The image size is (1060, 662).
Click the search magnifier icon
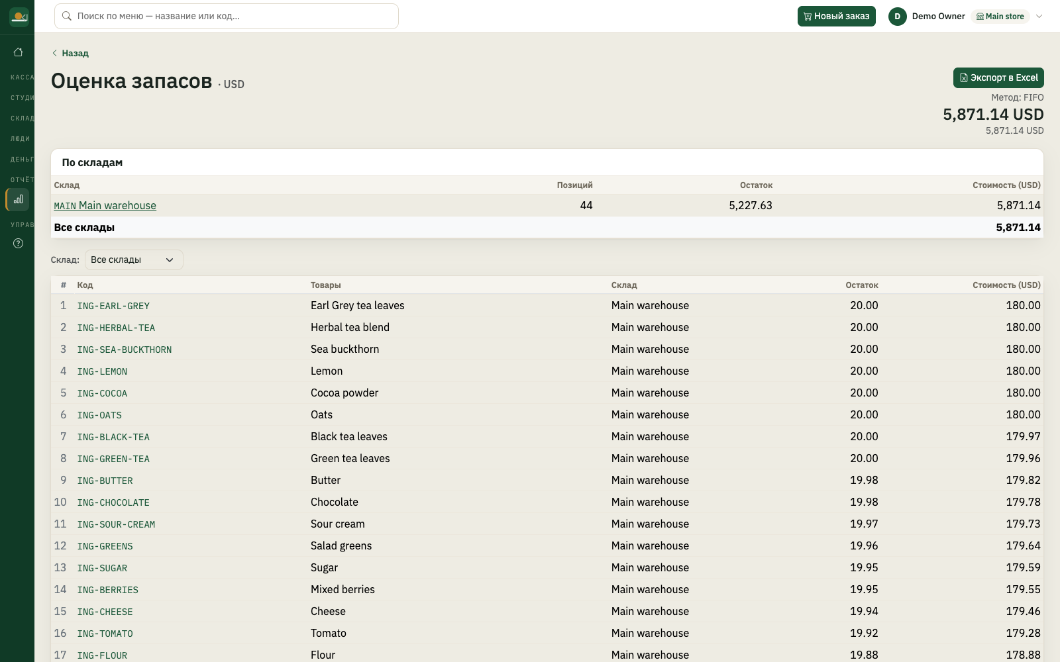67,16
